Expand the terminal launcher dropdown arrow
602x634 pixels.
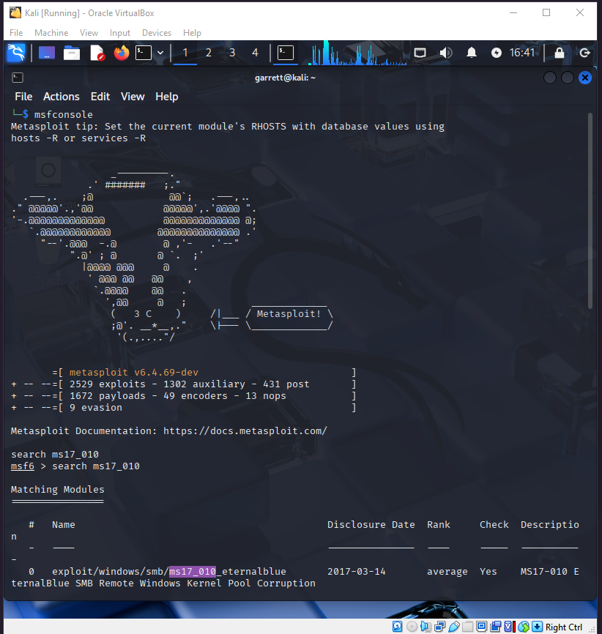[x=160, y=53]
